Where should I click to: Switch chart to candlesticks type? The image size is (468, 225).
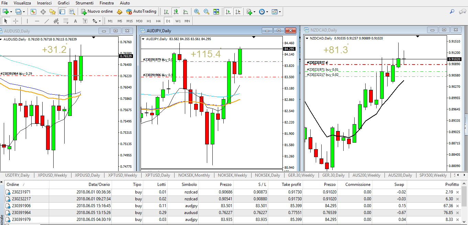176,12
